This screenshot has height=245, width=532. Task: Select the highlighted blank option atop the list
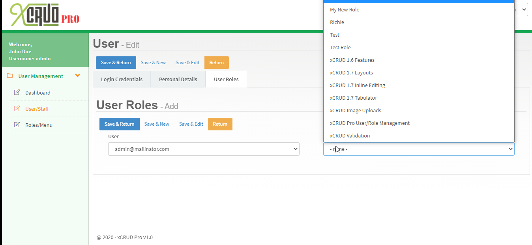coord(419,1)
